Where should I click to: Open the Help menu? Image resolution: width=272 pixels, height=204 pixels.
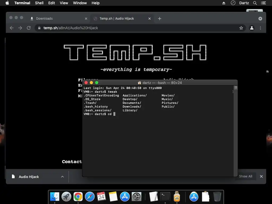pyautogui.click(x=95, y=3)
